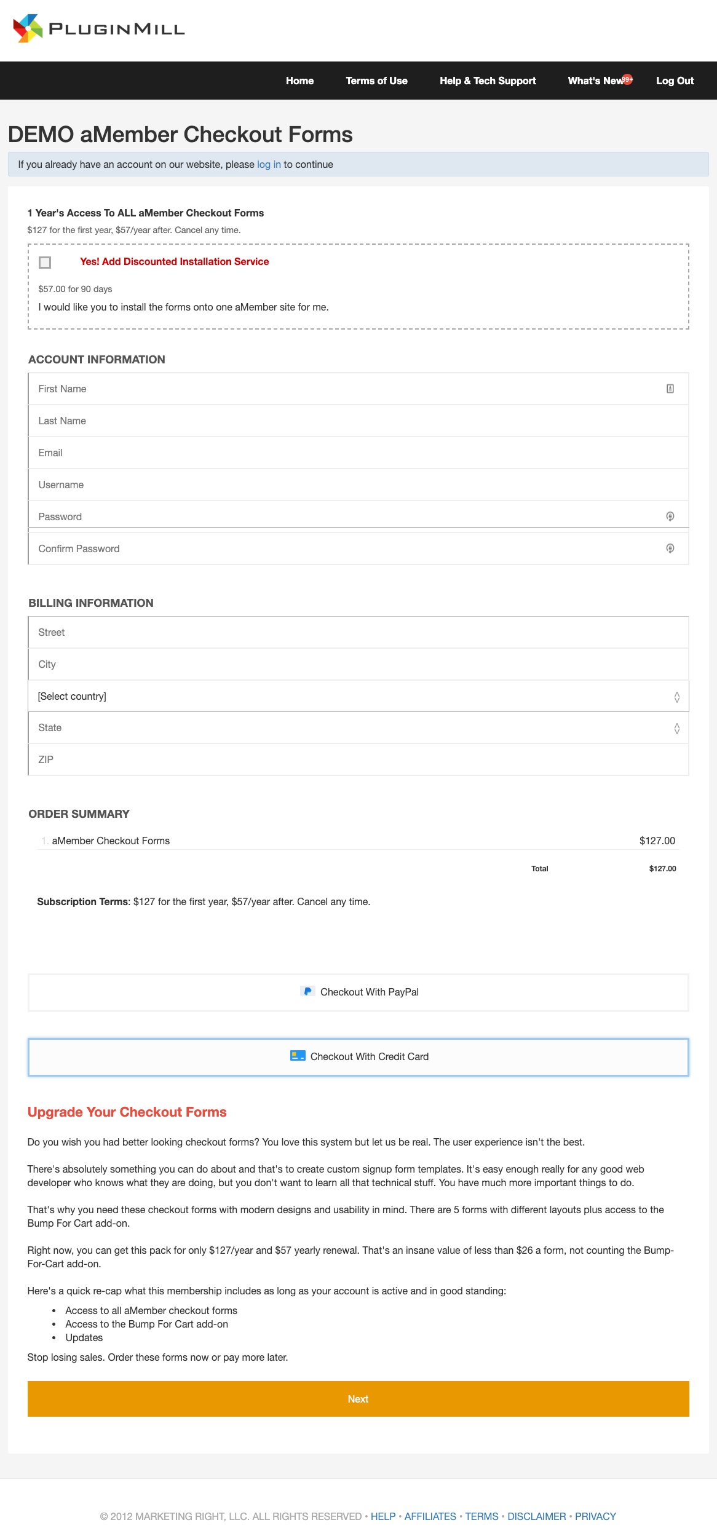The width and height of the screenshot is (717, 1536).
Task: Click the 'Upgrade Your Checkout Forms' heading
Action: coord(127,1112)
